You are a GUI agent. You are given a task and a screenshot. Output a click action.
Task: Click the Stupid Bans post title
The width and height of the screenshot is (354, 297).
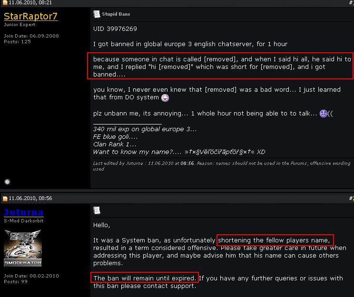[116, 14]
